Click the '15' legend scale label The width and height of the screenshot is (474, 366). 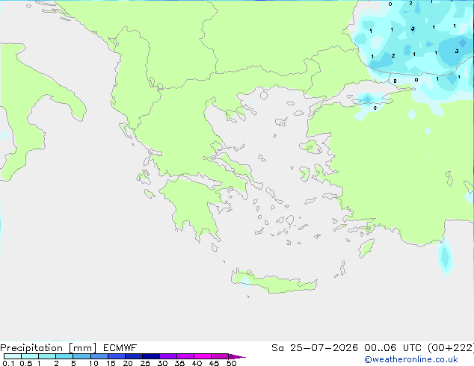click(x=111, y=363)
